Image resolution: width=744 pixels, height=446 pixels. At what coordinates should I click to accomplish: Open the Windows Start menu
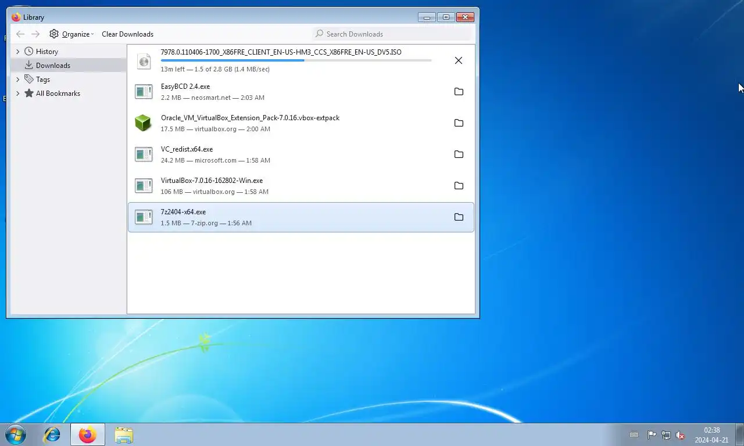[15, 434]
